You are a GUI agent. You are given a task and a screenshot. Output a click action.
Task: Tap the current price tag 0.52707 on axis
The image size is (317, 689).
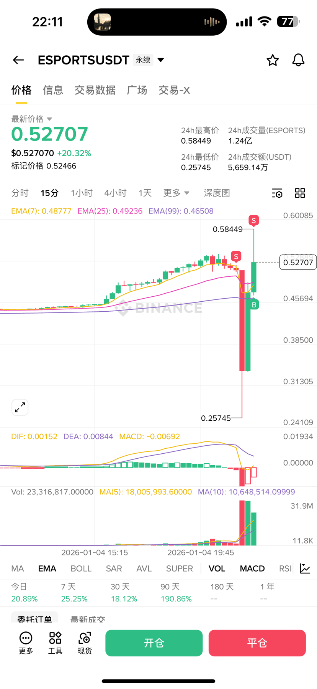298,263
